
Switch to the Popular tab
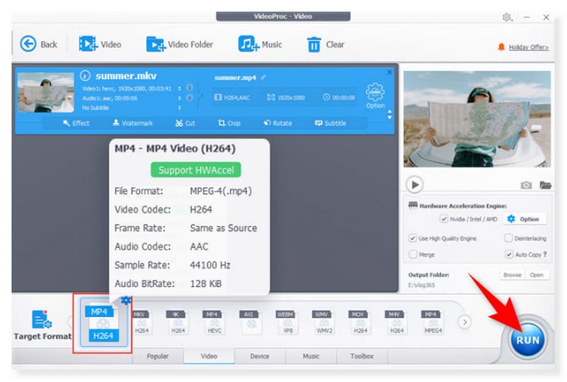click(x=157, y=356)
